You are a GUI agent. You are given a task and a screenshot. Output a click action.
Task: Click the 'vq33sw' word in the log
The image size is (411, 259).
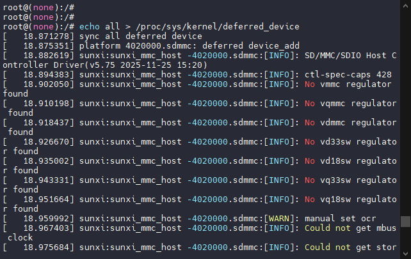337,180
